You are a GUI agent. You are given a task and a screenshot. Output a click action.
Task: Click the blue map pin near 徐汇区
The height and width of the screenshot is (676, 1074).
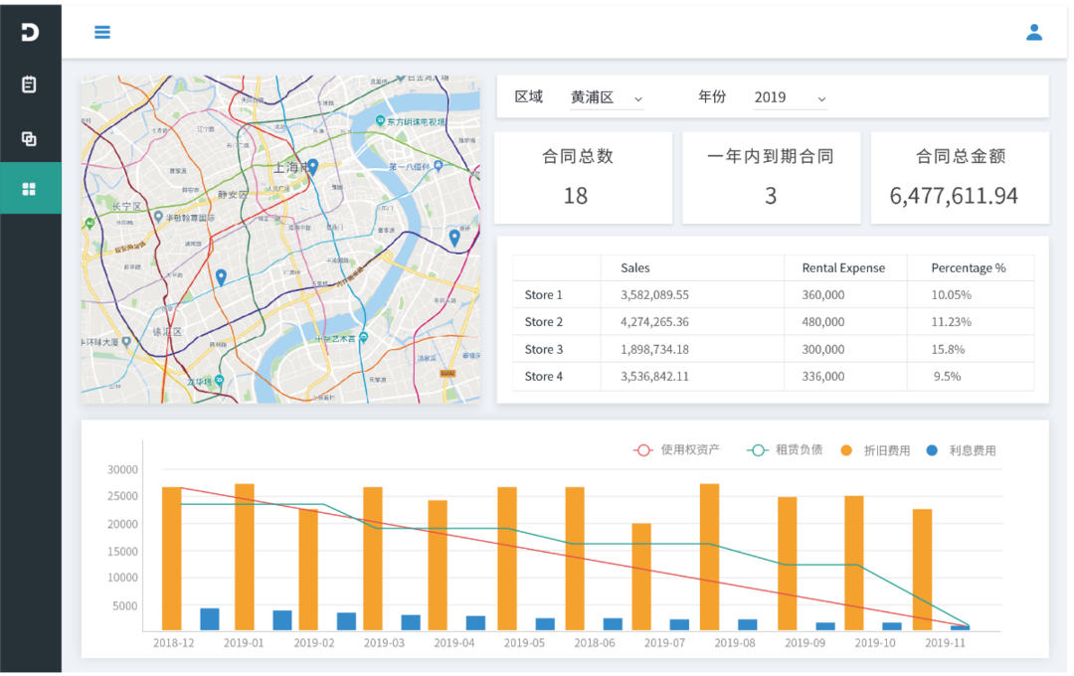[x=221, y=277]
